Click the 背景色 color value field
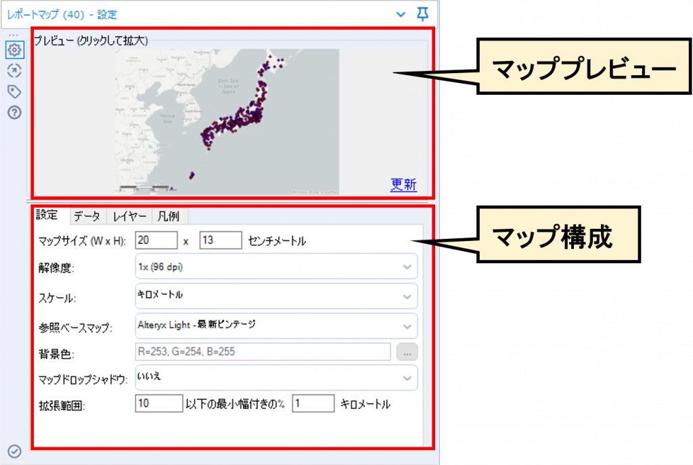Image resolution: width=693 pixels, height=465 pixels. (263, 351)
